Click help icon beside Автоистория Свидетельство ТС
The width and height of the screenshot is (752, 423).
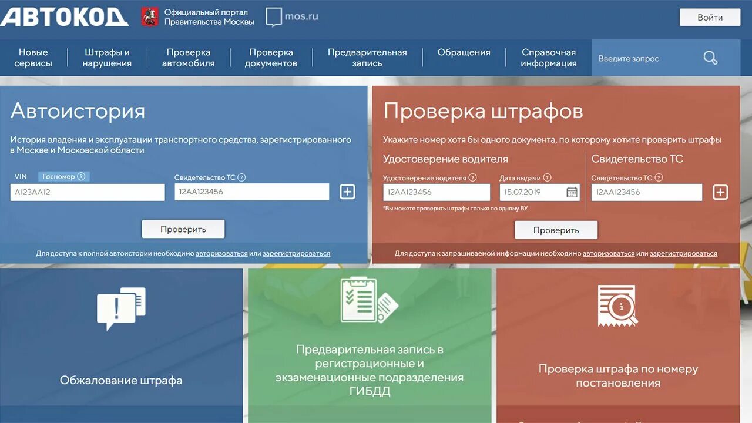pos(241,177)
